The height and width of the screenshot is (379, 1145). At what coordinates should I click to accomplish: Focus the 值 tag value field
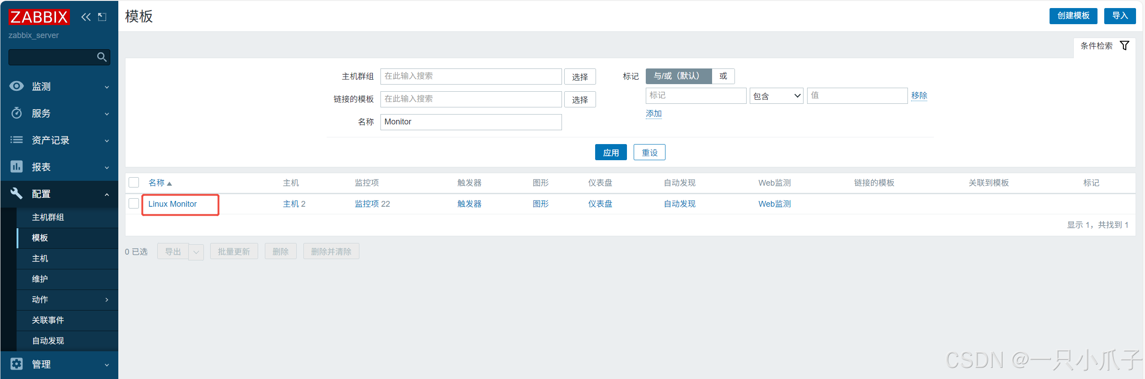pyautogui.click(x=857, y=96)
